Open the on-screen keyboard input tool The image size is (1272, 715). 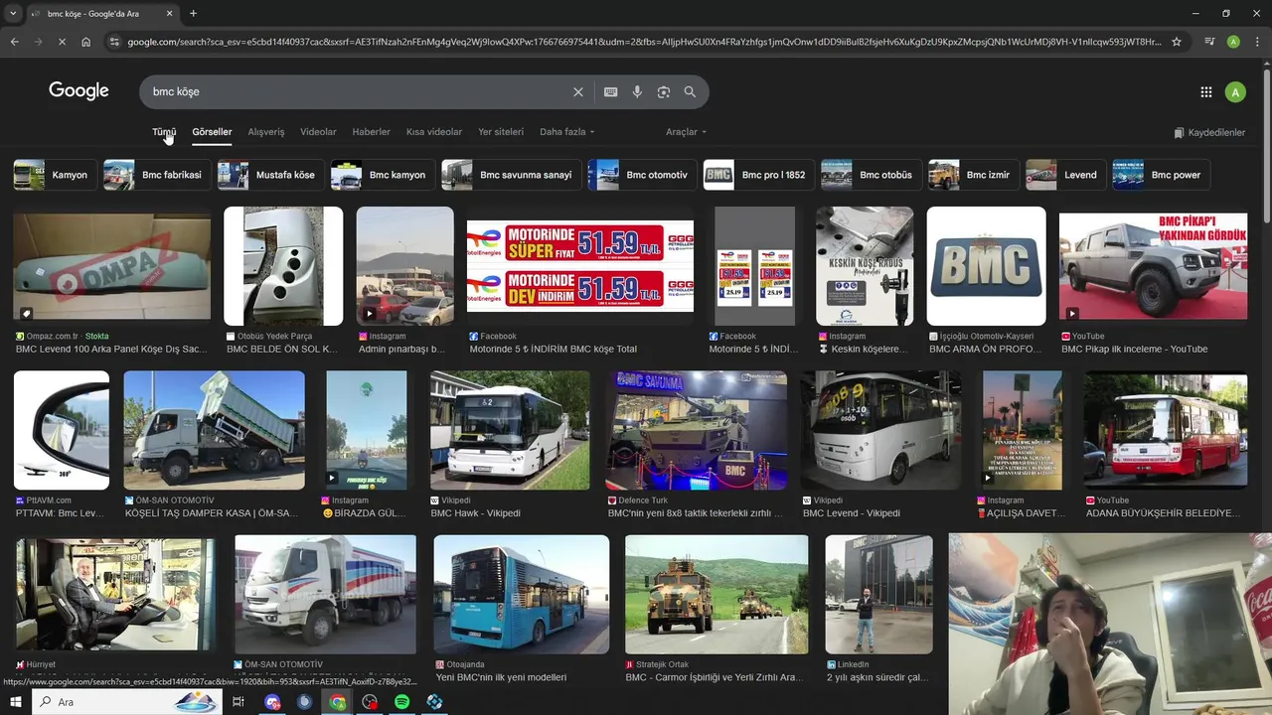(611, 91)
